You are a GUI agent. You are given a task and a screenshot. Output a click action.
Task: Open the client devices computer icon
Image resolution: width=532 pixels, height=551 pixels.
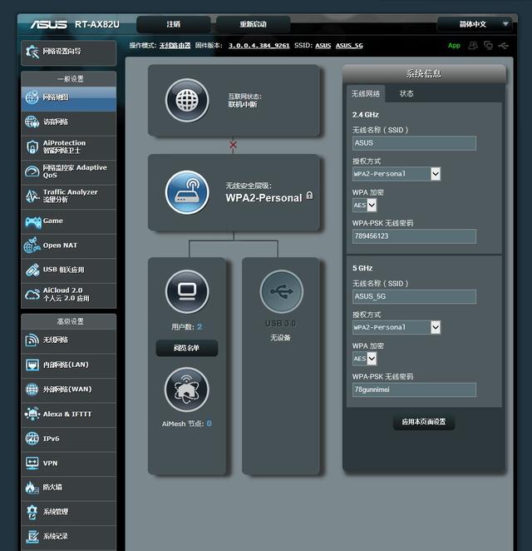(187, 291)
